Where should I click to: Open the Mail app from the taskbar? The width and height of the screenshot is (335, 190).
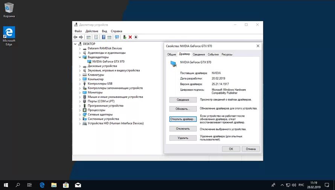[x=78, y=185]
